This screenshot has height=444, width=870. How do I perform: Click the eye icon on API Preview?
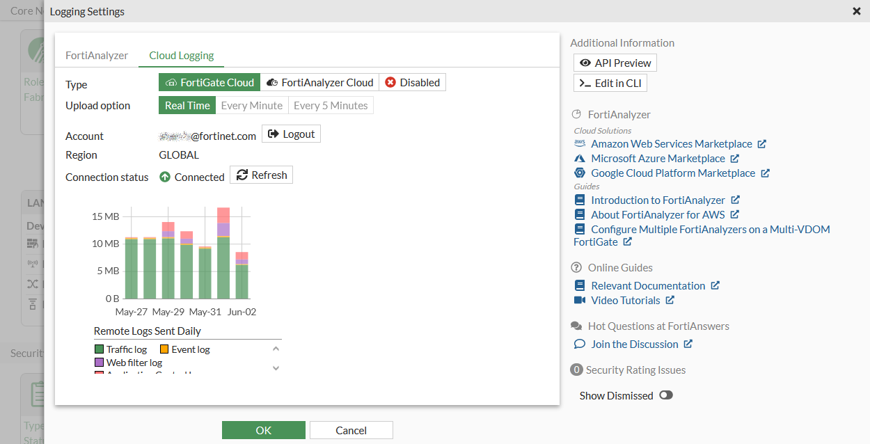click(586, 63)
